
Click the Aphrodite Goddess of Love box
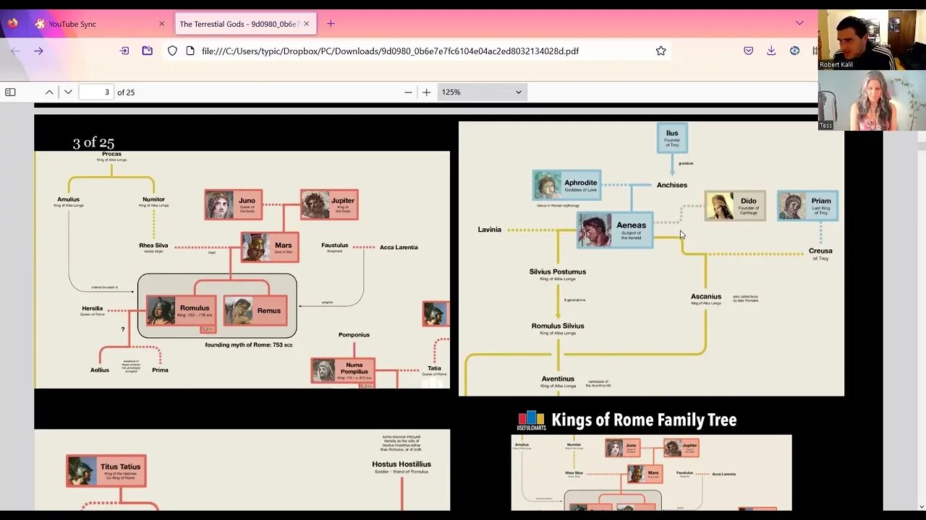pos(566,186)
